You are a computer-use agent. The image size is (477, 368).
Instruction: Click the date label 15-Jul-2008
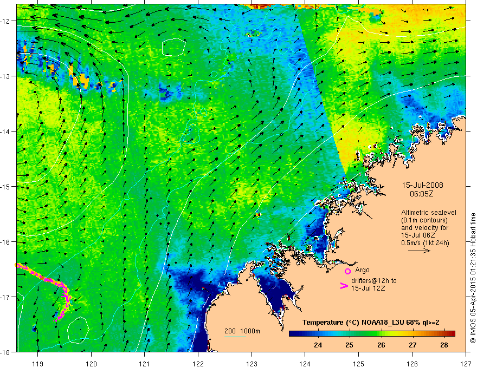pyautogui.click(x=423, y=185)
